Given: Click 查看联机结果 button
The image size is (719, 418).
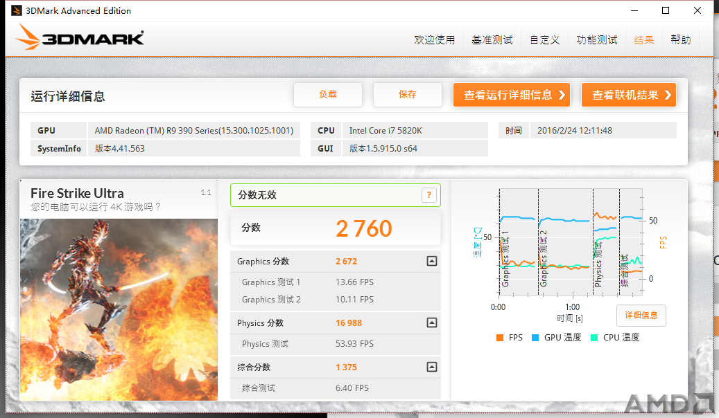Looking at the screenshot, I should tap(629, 95).
